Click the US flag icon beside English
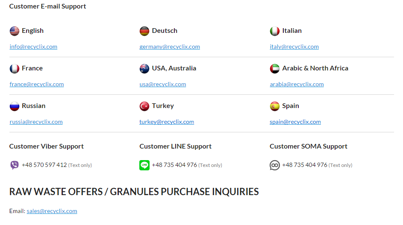 [x=15, y=31]
